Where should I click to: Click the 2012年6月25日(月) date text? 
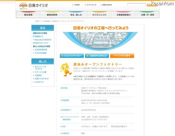pos(89,110)
